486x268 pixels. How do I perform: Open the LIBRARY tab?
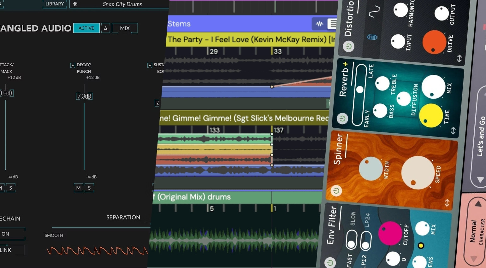click(54, 4)
